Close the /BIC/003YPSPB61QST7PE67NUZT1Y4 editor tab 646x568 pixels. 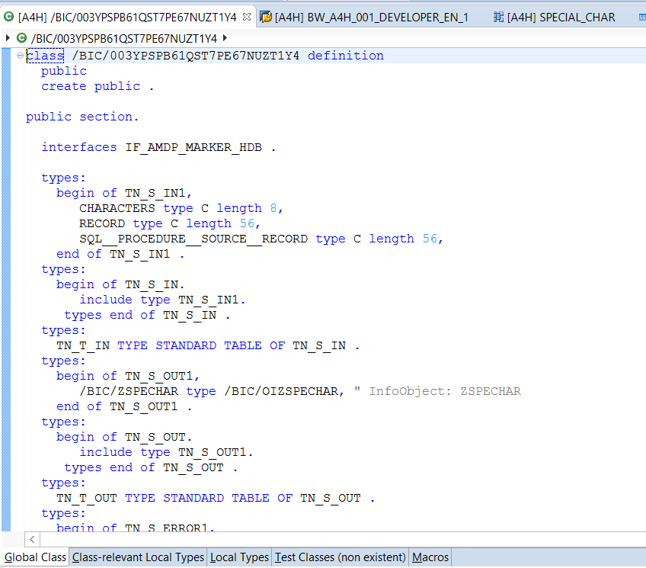[247, 17]
